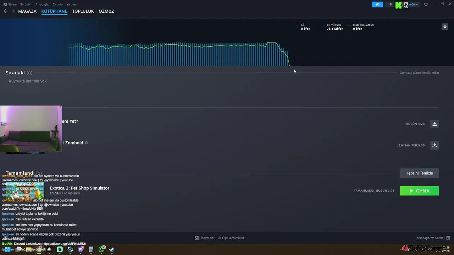Go forward with the right arrow

[x=13, y=11]
